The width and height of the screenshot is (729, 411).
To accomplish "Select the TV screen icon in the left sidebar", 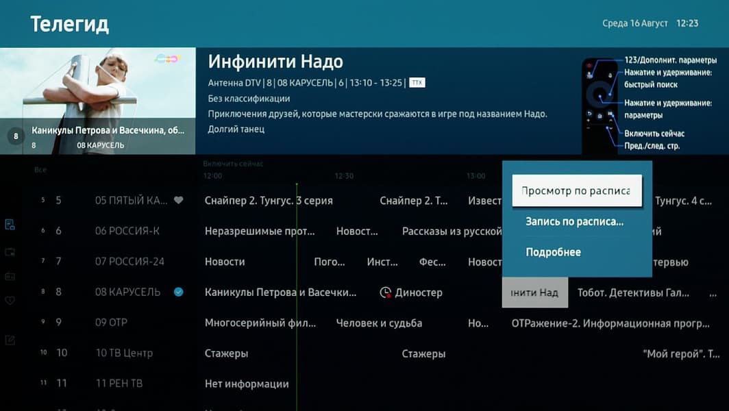I will click(x=10, y=253).
